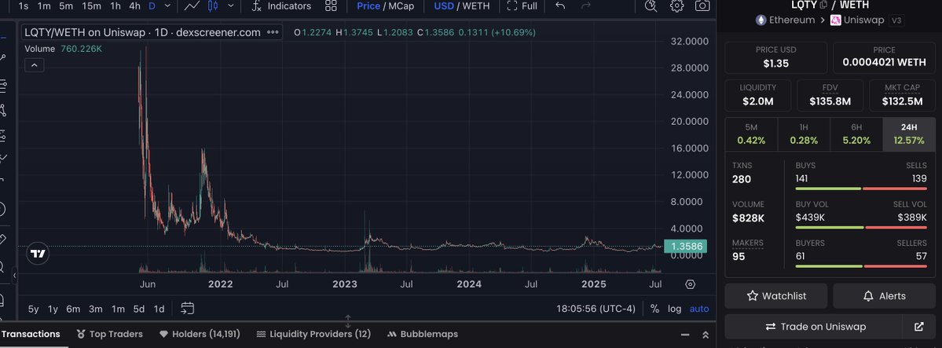Toggle percent scale on chart
The width and height of the screenshot is (942, 348).
click(654, 309)
